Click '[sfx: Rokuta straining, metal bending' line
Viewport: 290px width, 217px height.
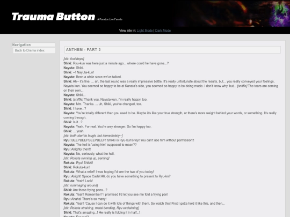(x=101, y=208)
